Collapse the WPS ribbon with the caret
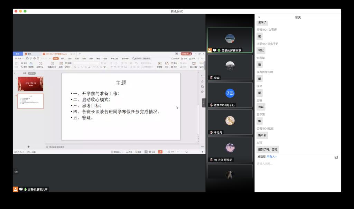 (x=202, y=58)
